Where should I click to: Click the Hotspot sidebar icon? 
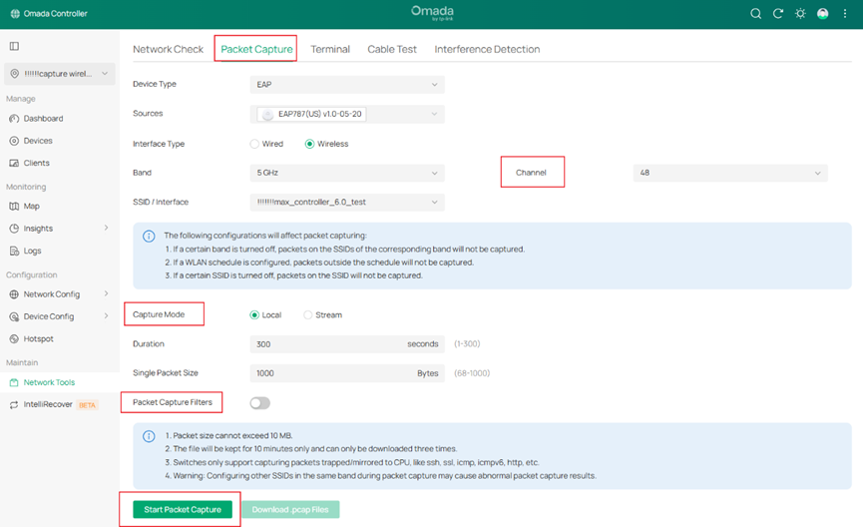coord(14,338)
